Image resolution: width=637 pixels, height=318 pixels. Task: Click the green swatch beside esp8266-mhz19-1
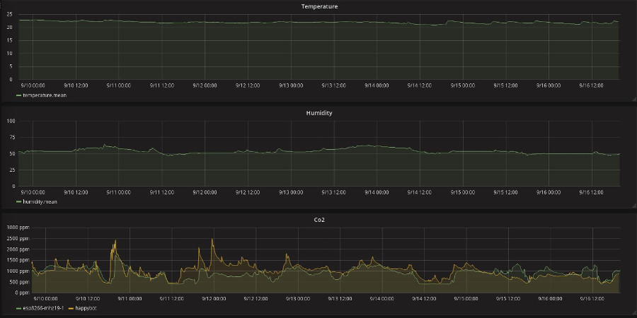[x=18, y=308]
